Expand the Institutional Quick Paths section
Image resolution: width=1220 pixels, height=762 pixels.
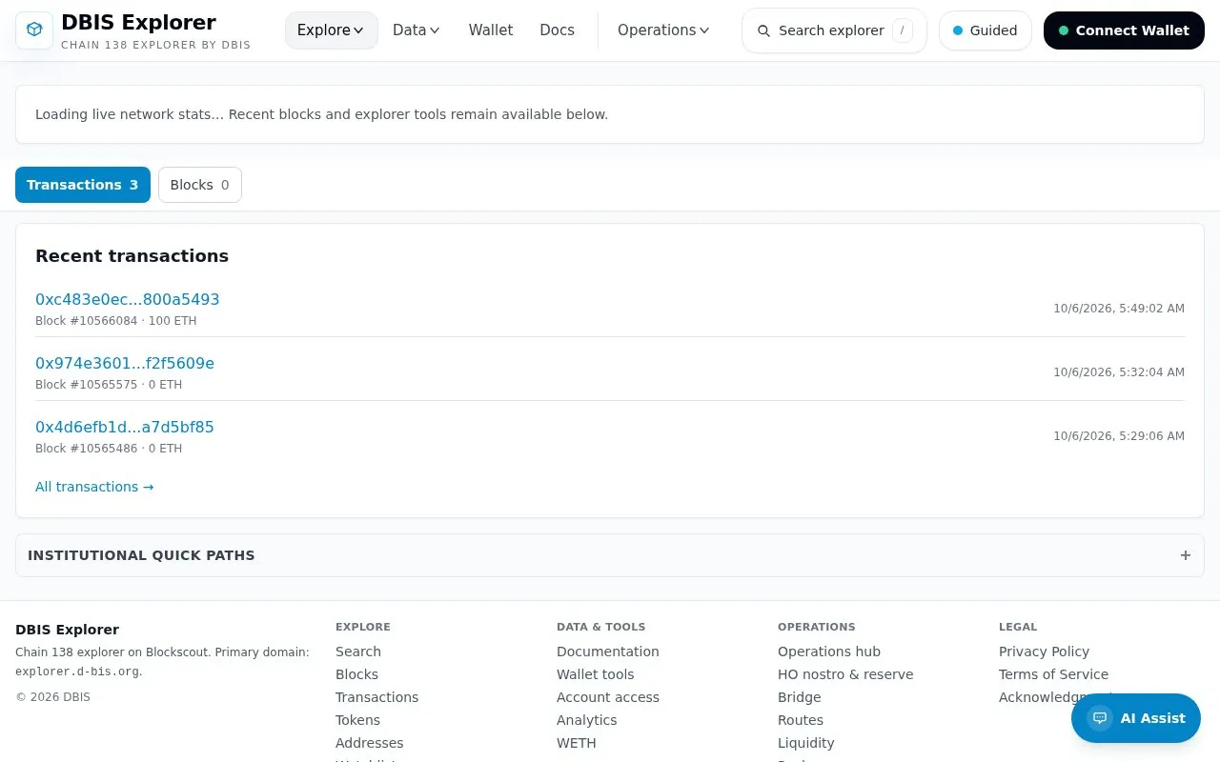point(610,555)
